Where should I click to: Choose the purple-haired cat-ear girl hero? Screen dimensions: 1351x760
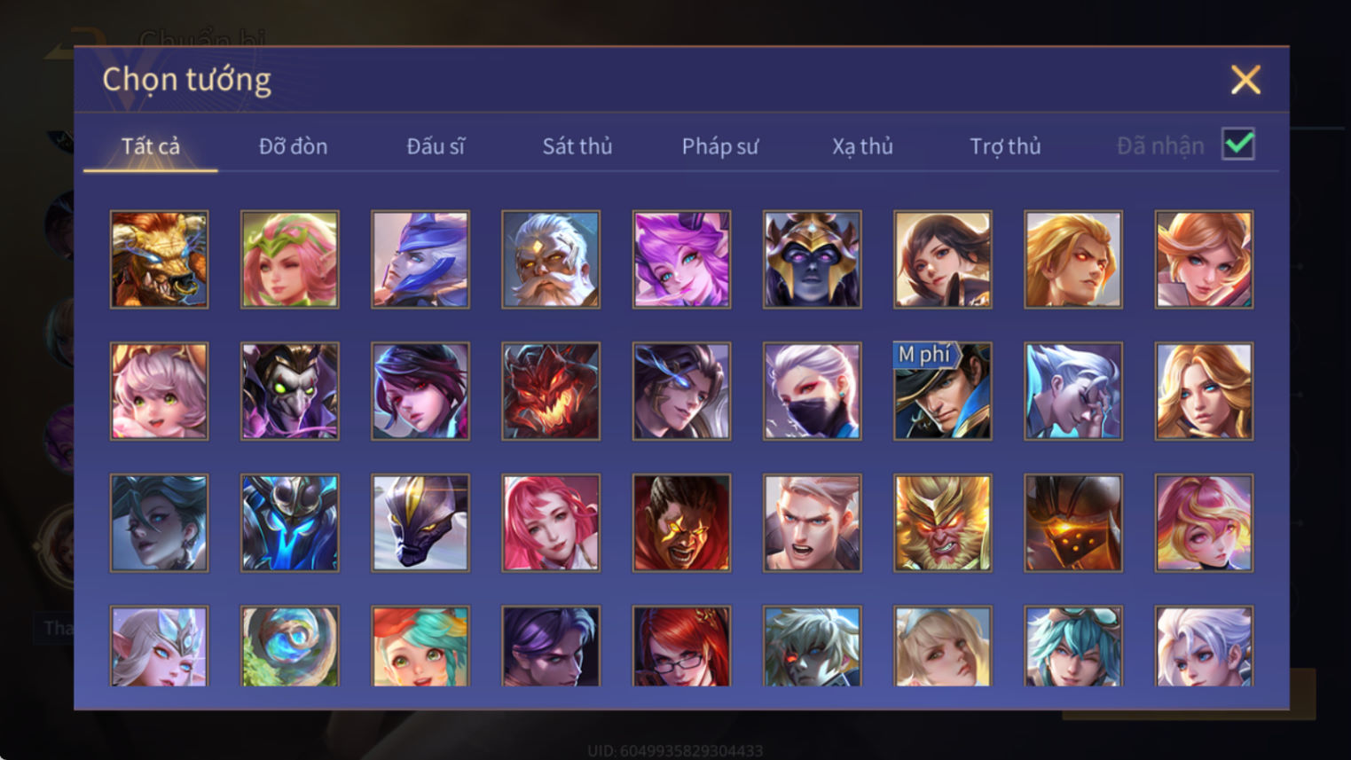coord(681,260)
